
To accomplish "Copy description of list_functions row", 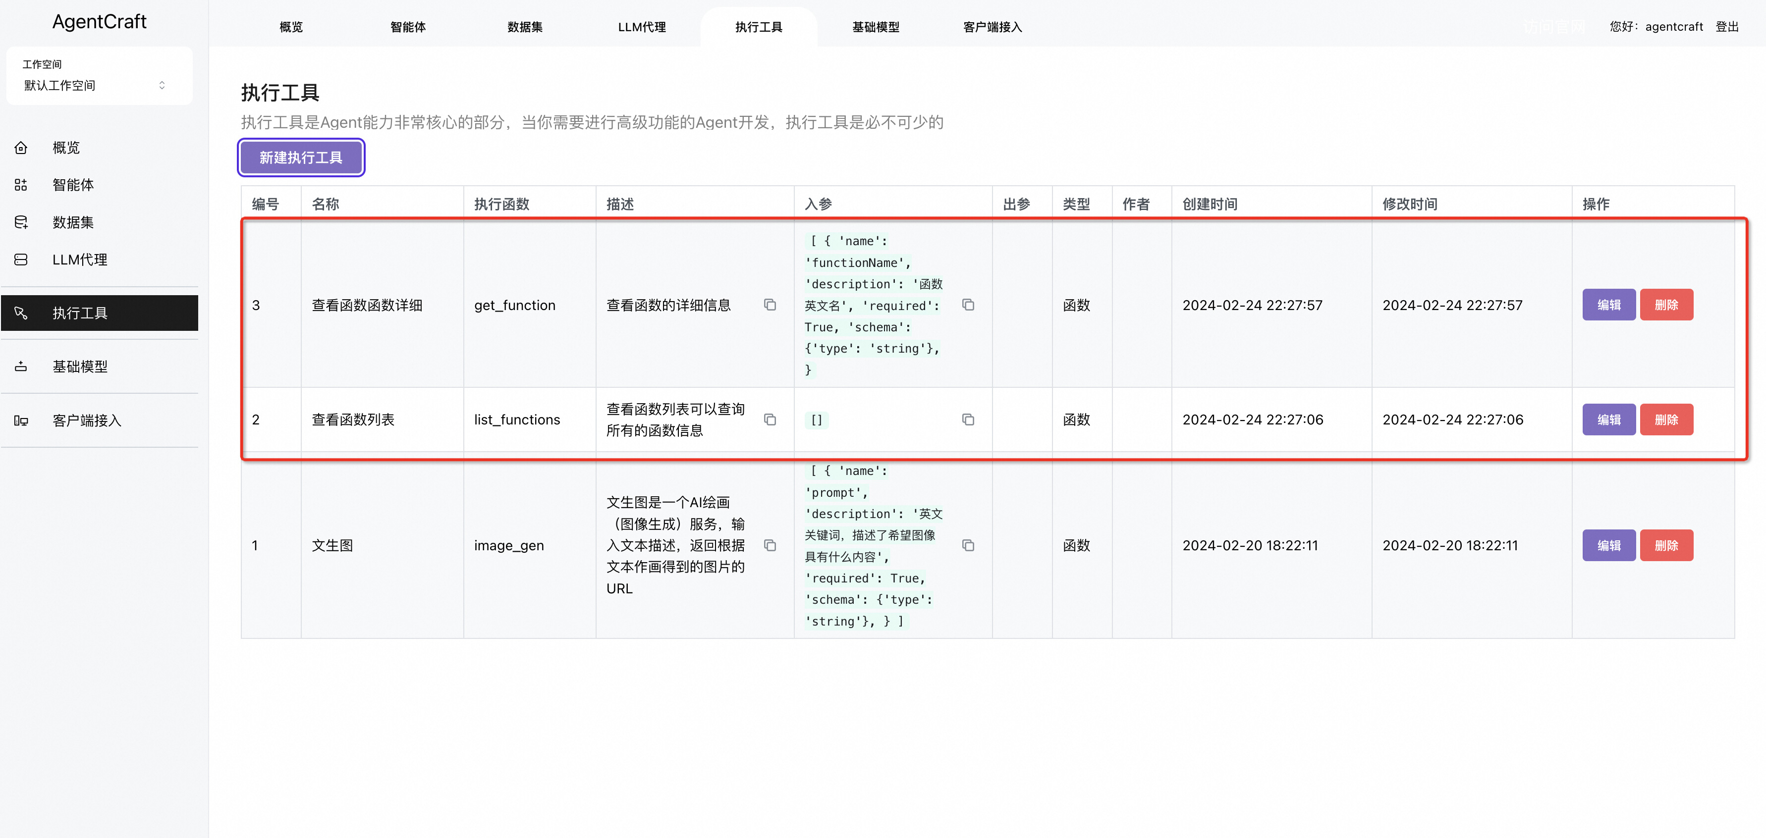I will pos(770,419).
